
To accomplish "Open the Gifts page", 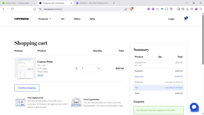I will coord(92,19).
